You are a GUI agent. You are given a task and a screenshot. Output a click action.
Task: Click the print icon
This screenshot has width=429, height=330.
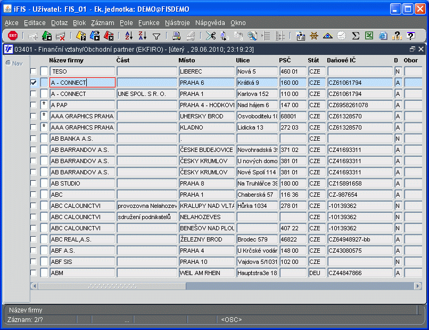click(x=177, y=36)
